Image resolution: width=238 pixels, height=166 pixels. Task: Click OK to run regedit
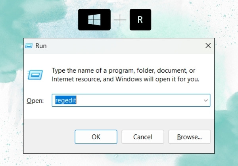[96, 137]
